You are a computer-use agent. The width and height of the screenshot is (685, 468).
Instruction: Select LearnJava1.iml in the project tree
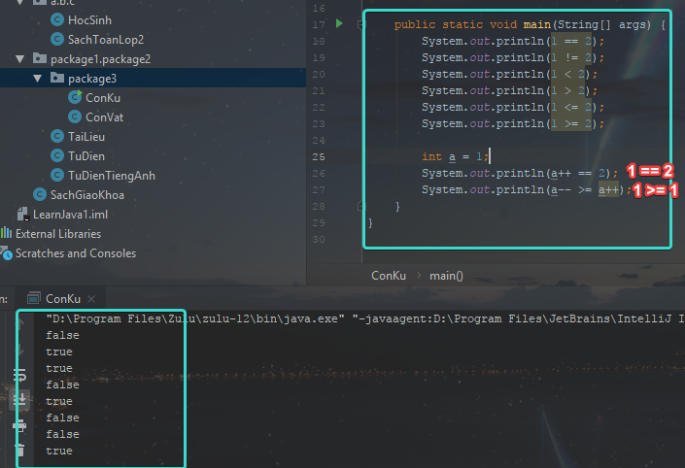tap(70, 215)
